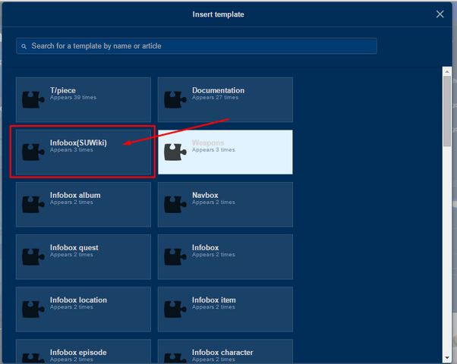
Task: Close the Insert template dialog
Action: [x=440, y=14]
